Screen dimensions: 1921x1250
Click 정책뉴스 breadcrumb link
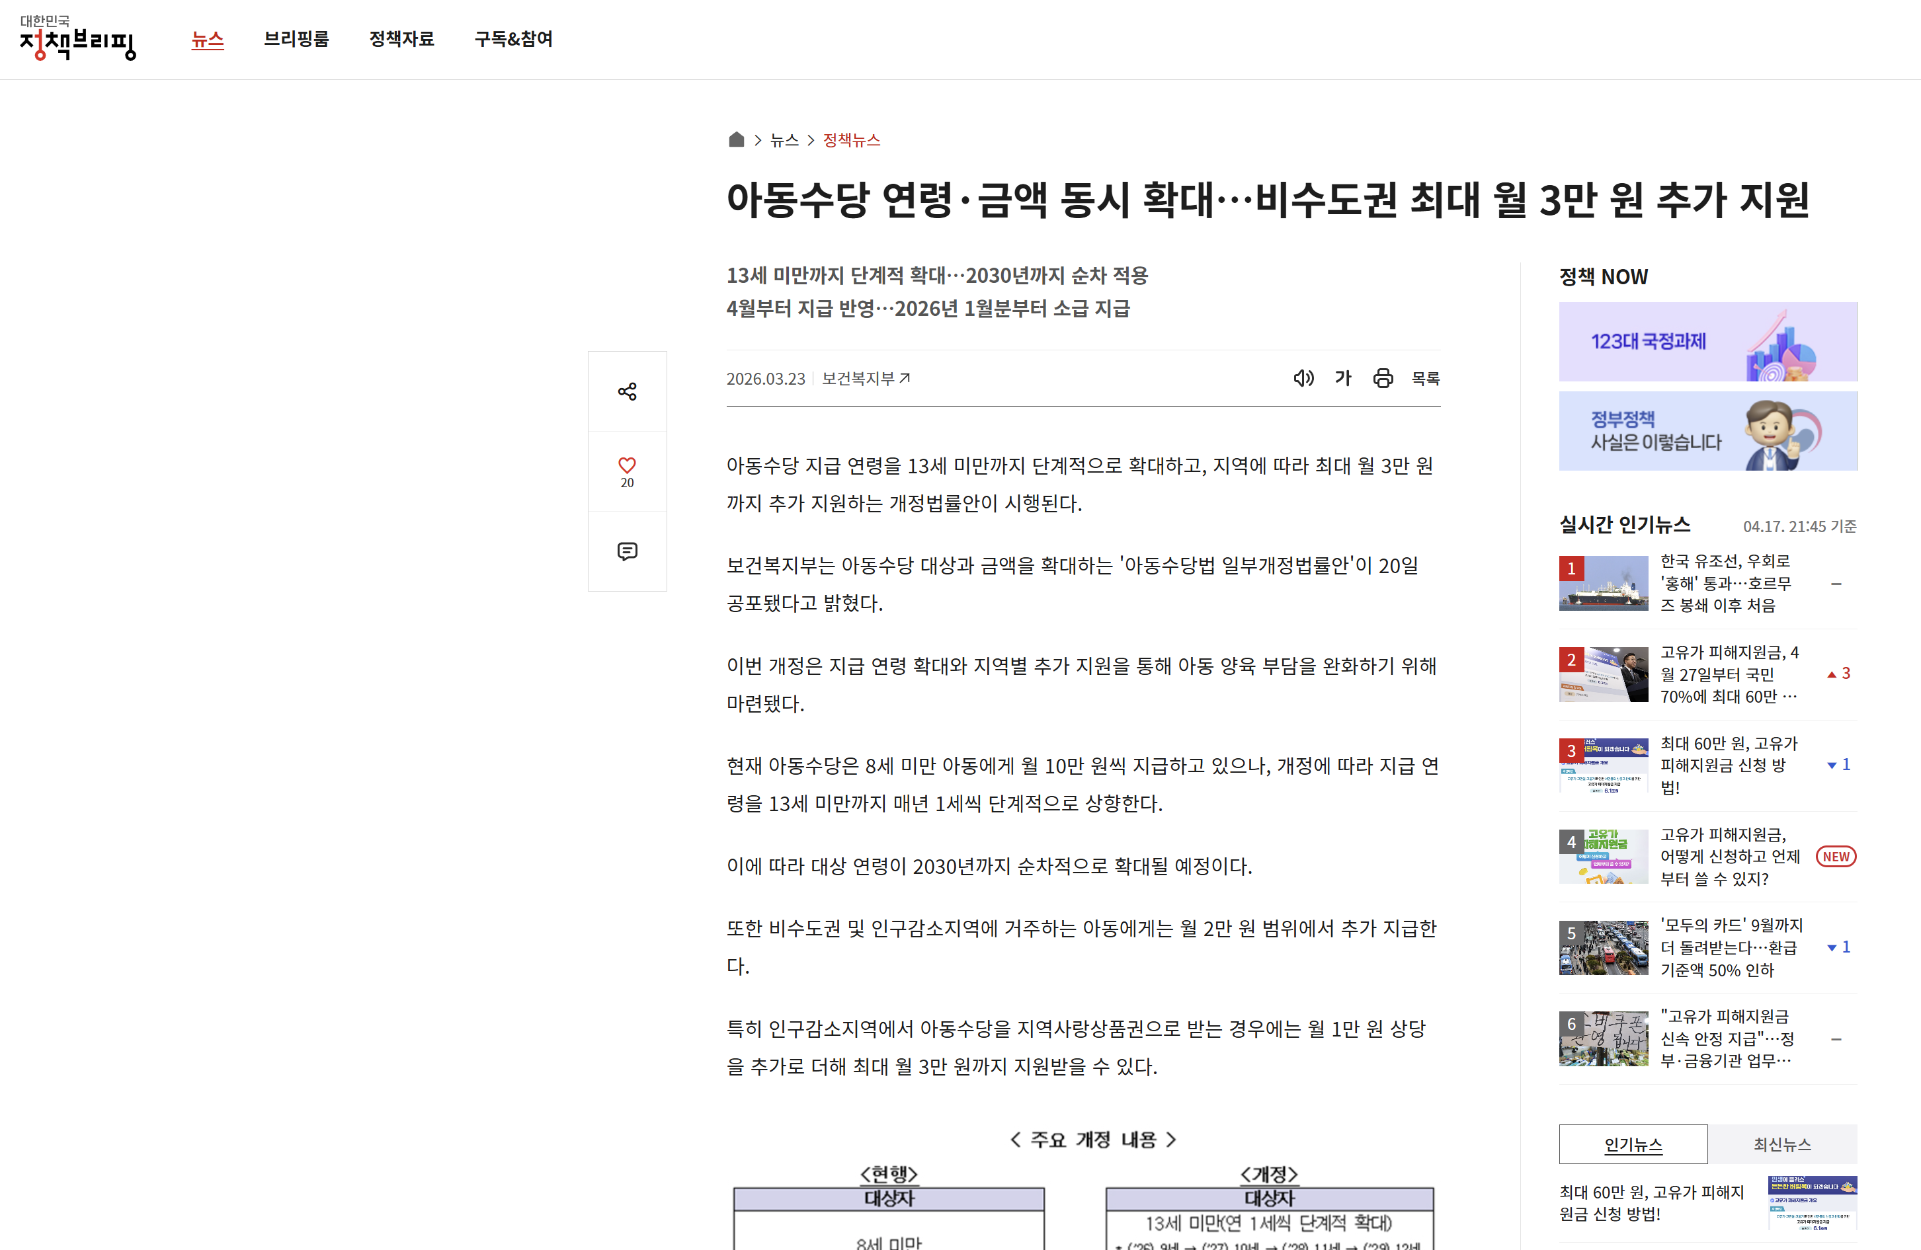tap(852, 139)
